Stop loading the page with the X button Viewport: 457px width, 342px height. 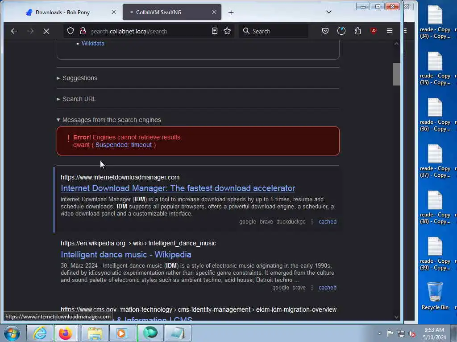point(46,31)
